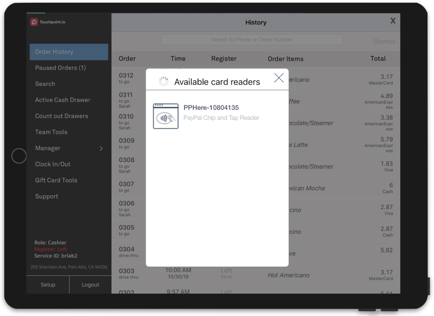Click the Order Items column header
Viewport: 434px width, 316px height.
tap(286, 59)
